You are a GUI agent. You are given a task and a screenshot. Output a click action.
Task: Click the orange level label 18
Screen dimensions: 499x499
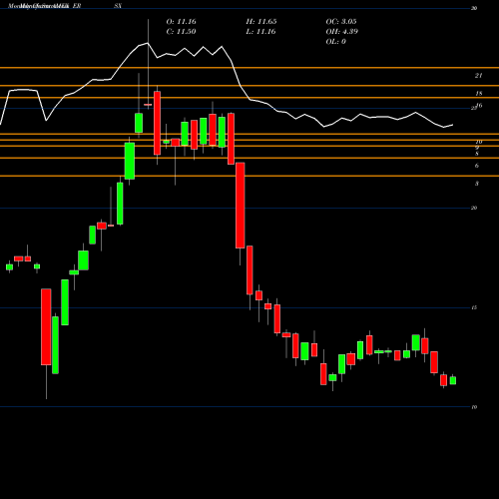click(x=478, y=94)
